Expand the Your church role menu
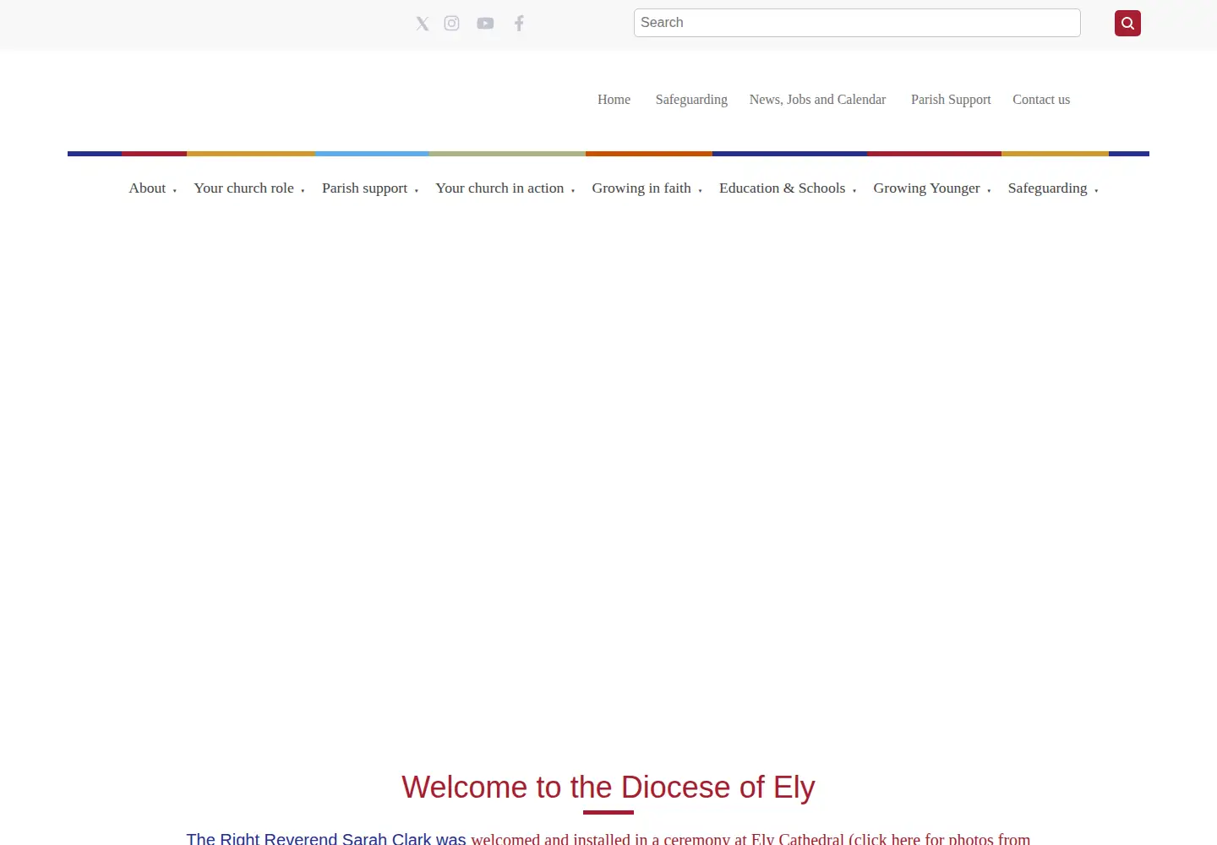The width and height of the screenshot is (1217, 845). pos(249,188)
